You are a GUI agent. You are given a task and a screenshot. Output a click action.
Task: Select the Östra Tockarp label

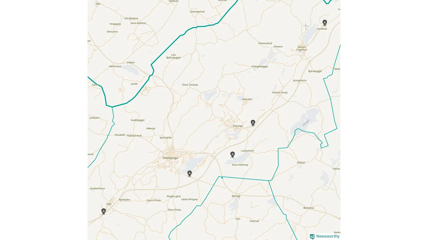point(190,85)
